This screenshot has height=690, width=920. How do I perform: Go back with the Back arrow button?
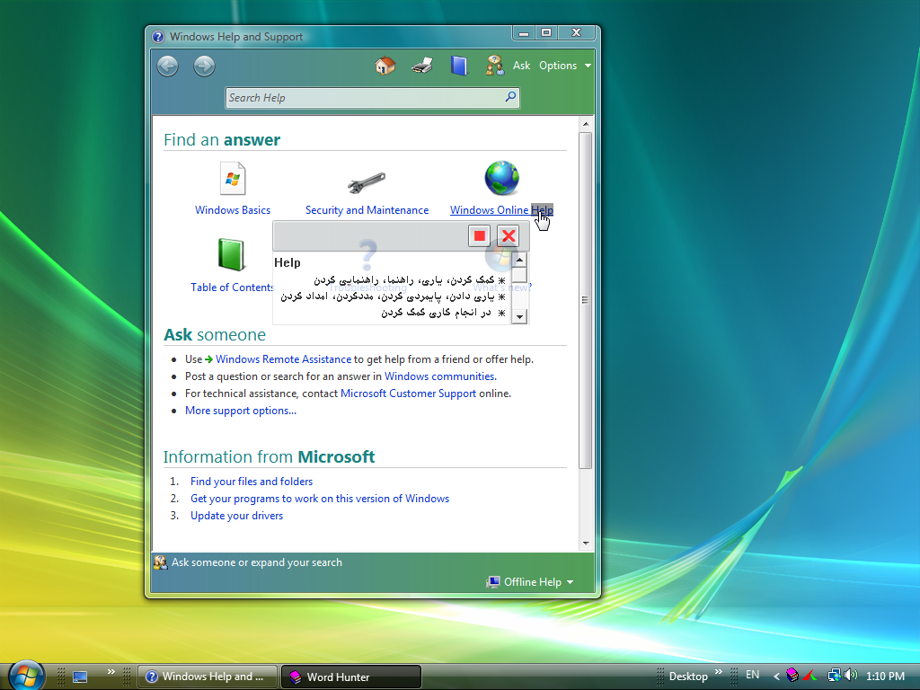point(168,66)
